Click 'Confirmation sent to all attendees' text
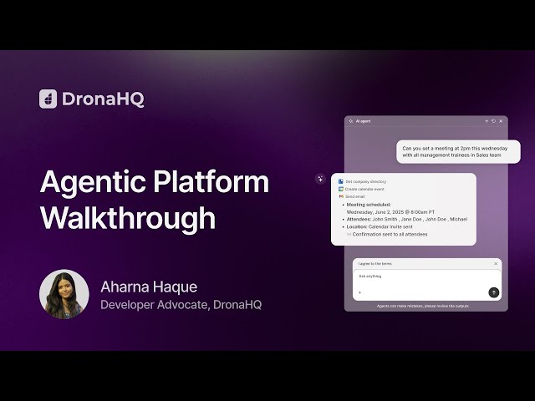This screenshot has height=401, width=535. [x=390, y=234]
